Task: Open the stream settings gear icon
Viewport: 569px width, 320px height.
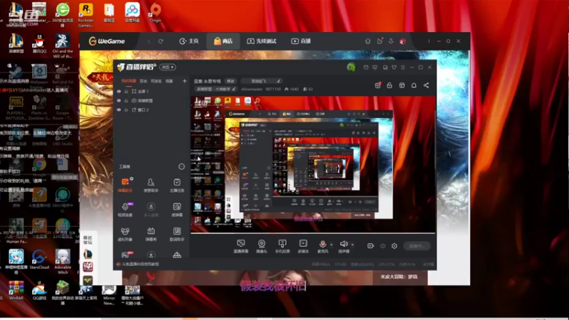Action: 395,246
